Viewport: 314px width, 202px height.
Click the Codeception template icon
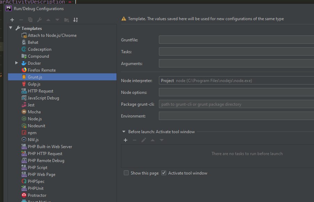24,49
